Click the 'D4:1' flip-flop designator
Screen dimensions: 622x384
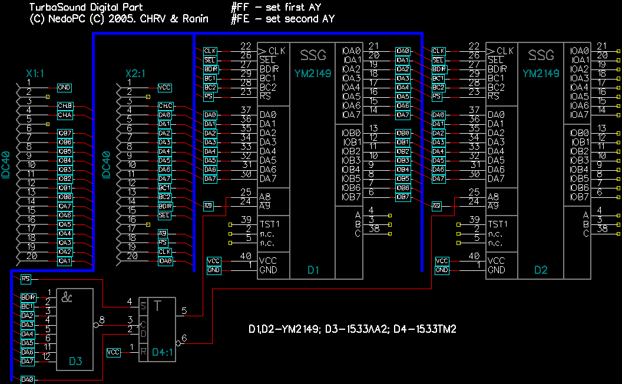click(x=163, y=352)
